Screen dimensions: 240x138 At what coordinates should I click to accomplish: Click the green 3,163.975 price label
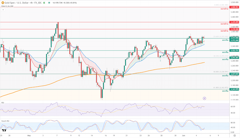coord(234,89)
